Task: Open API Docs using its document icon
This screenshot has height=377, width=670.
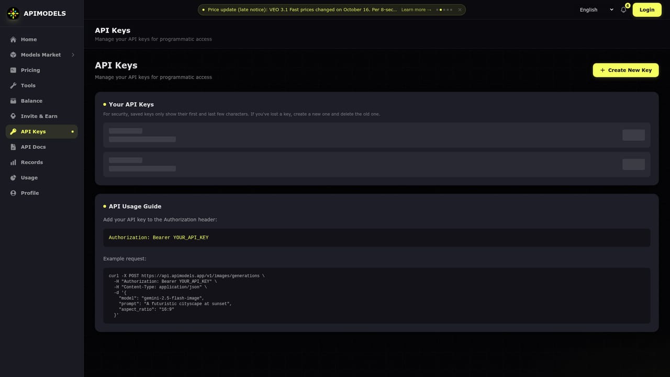Action: [x=14, y=147]
